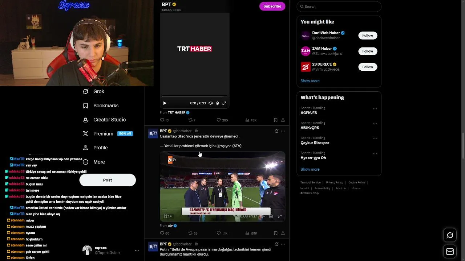
Task: Click the Post button
Action: (x=108, y=180)
